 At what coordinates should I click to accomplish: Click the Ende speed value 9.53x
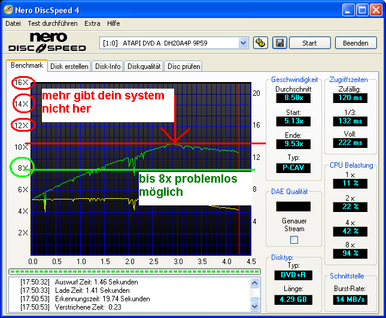[293, 144]
